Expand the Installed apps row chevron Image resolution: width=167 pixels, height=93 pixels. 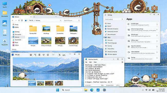157,24
